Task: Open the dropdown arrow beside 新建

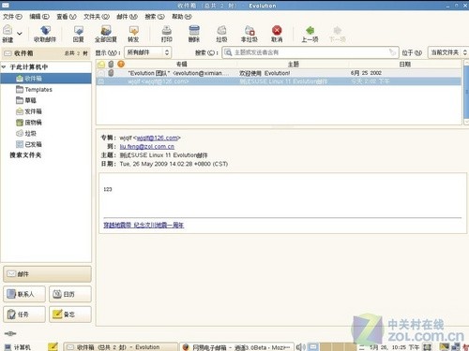Action: (20, 34)
